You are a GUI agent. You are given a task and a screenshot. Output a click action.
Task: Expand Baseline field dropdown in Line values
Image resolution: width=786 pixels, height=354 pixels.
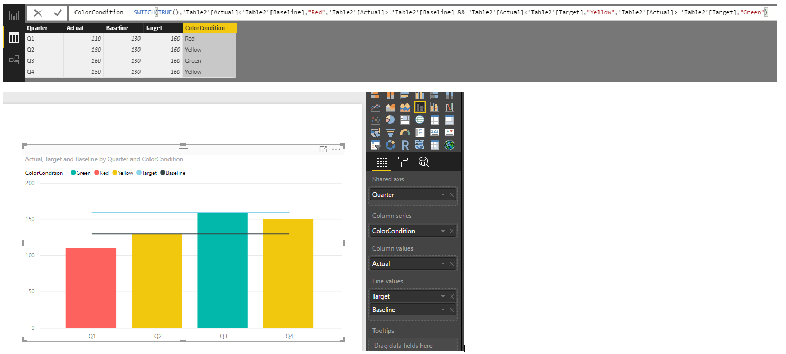443,310
